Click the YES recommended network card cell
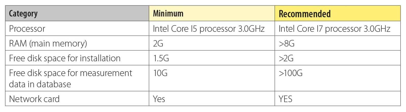The image size is (406, 112). pyautogui.click(x=285, y=99)
